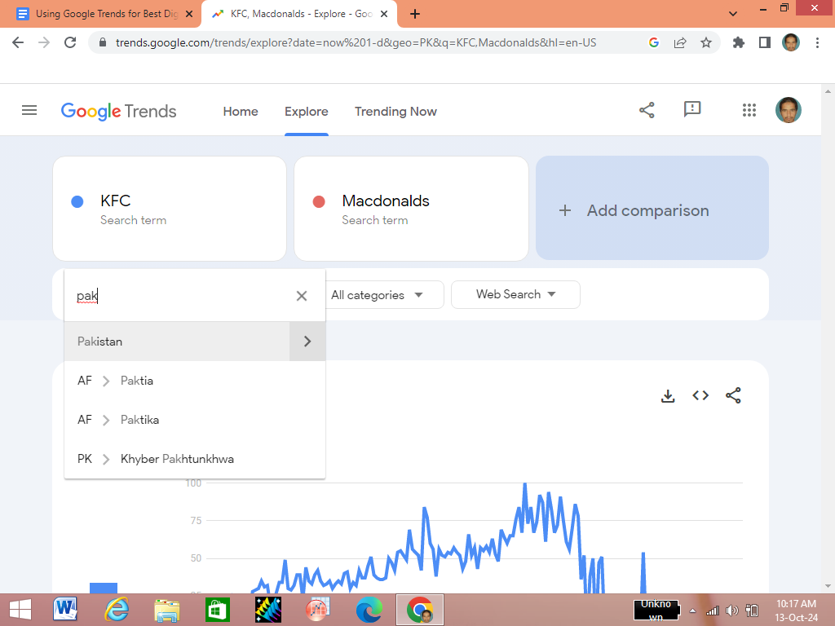Viewport: 835px width, 626px height.
Task: Launch Internet Explorer from the taskbar
Action: [x=116, y=610]
